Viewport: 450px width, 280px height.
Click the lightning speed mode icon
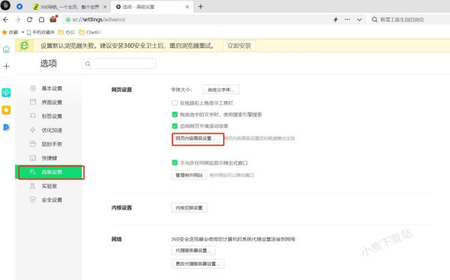(x=335, y=19)
